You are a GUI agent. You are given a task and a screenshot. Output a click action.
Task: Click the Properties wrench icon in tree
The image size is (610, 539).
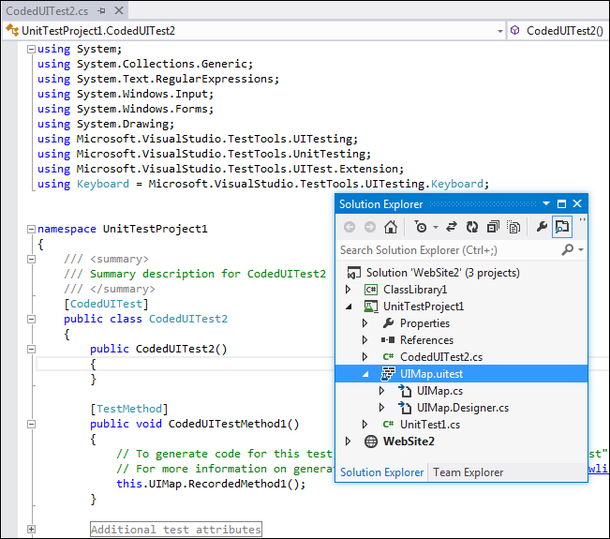click(388, 323)
